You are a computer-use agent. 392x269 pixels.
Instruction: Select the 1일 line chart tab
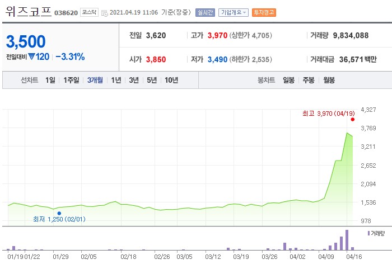(50, 80)
